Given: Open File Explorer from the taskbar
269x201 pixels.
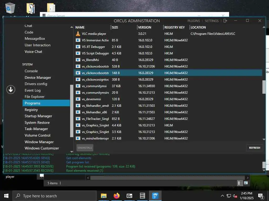Looking at the screenshot, I should (104, 196).
